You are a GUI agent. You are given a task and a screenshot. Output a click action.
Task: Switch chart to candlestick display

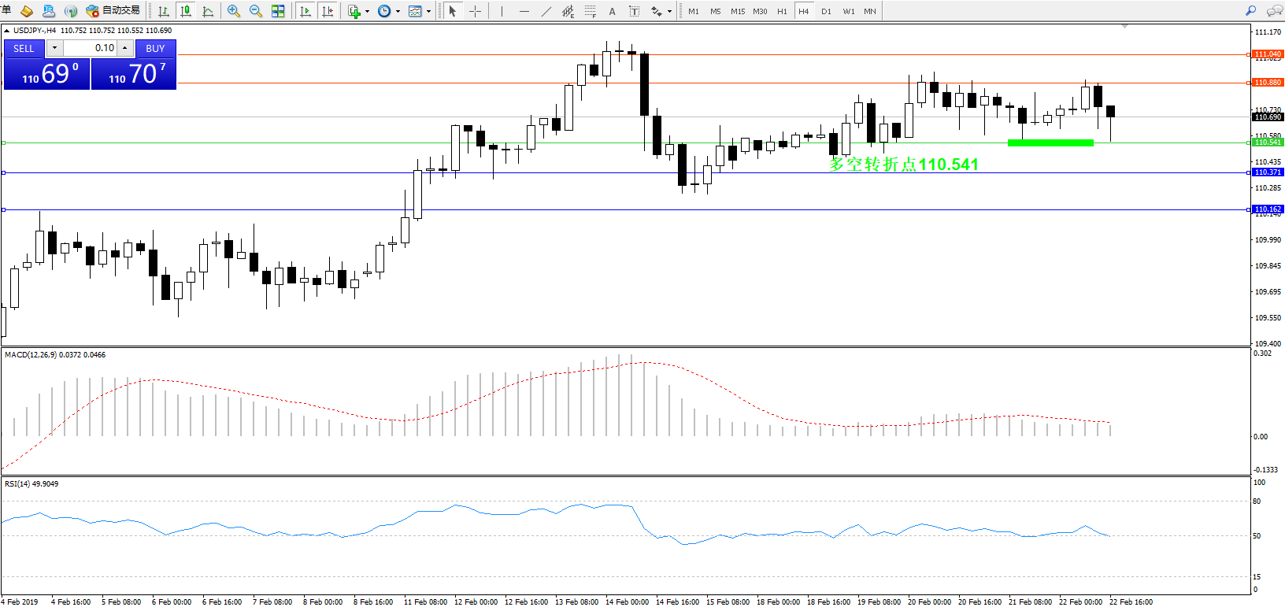186,11
